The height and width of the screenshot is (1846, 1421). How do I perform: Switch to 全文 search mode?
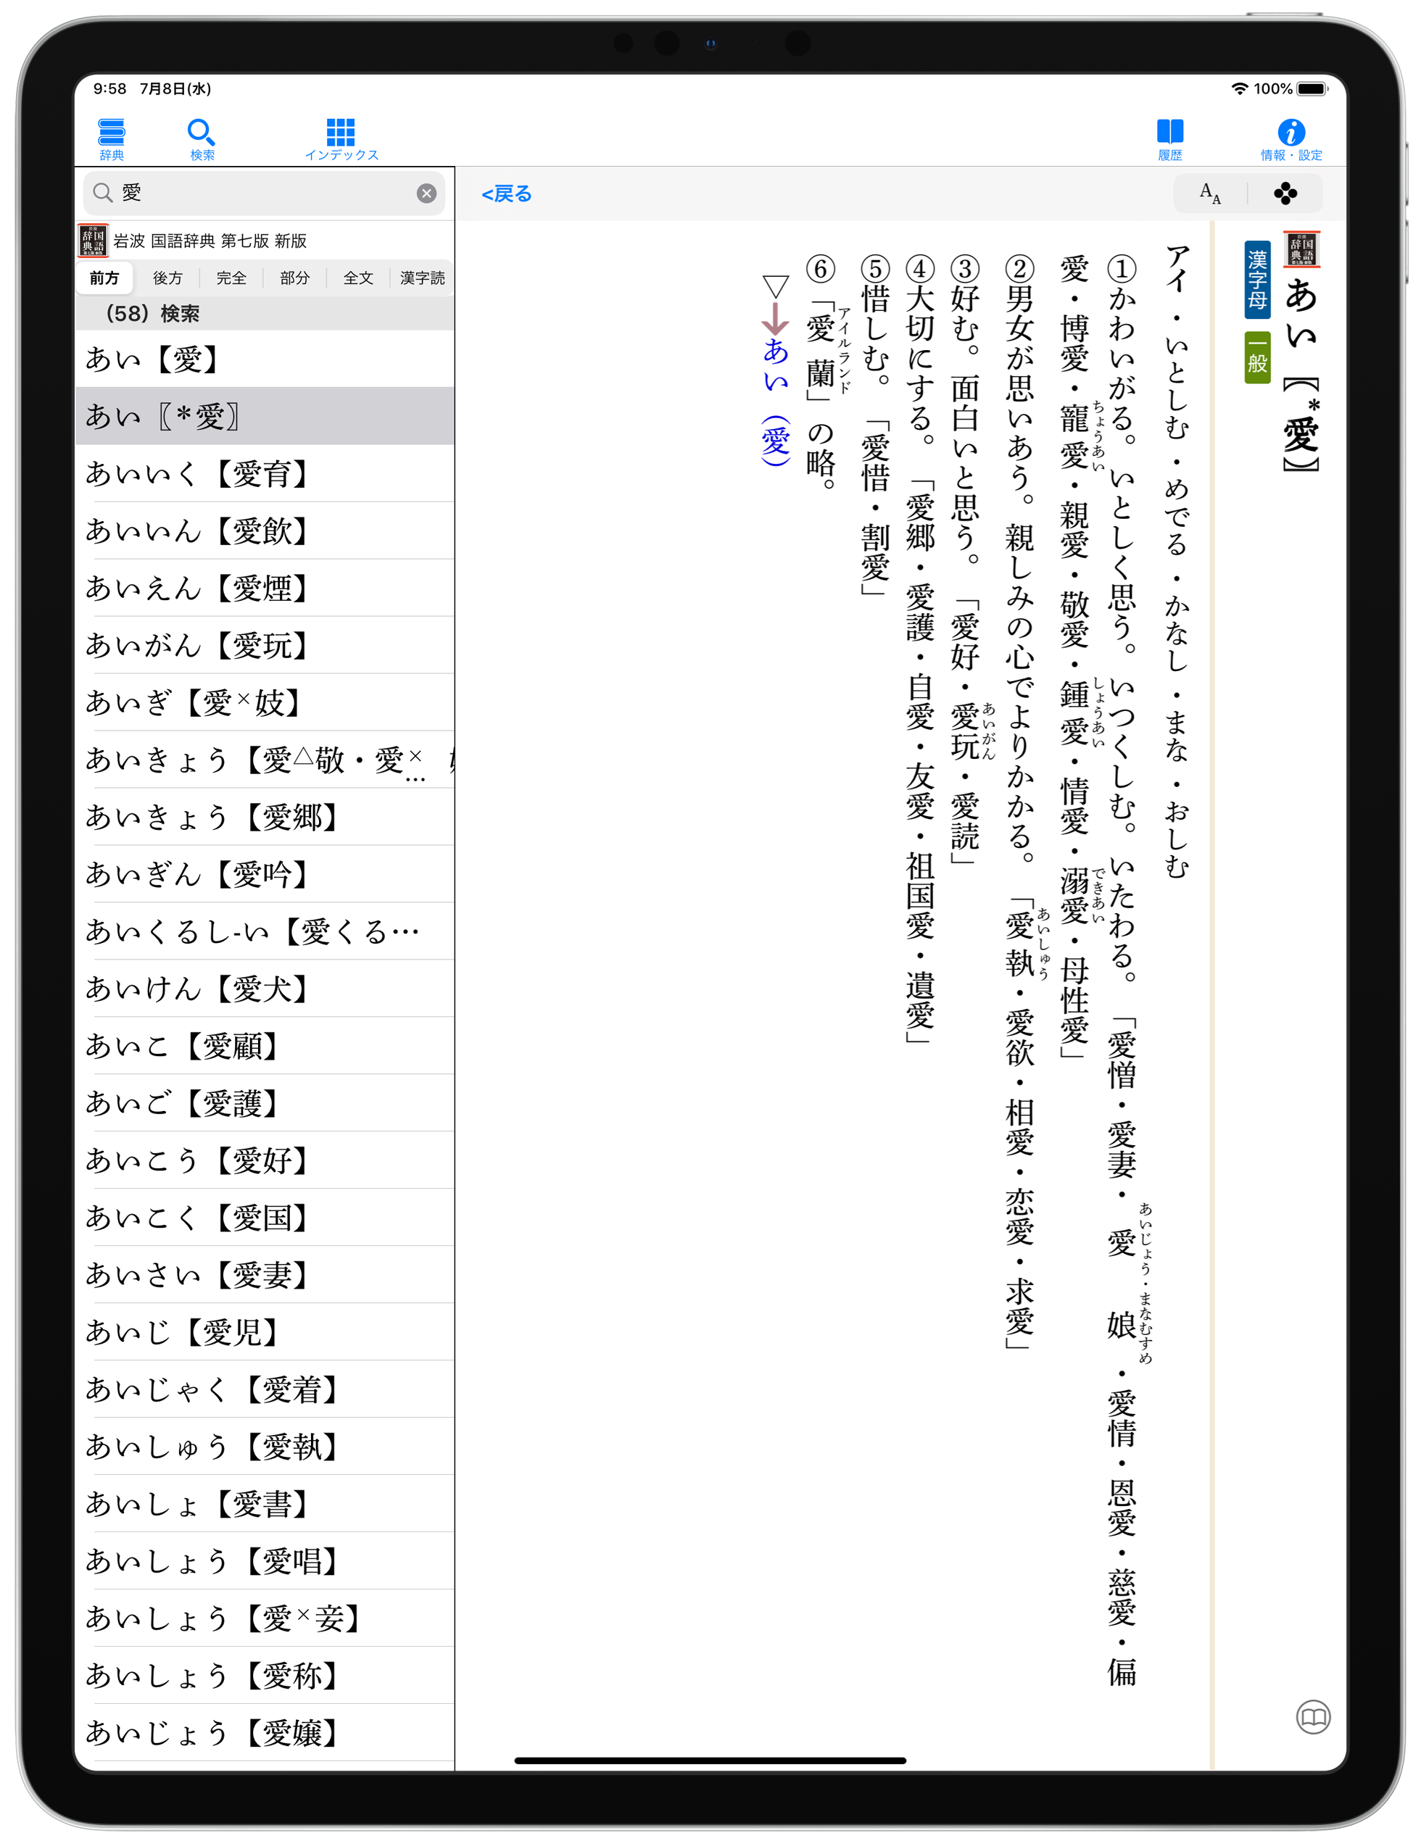pyautogui.click(x=357, y=278)
